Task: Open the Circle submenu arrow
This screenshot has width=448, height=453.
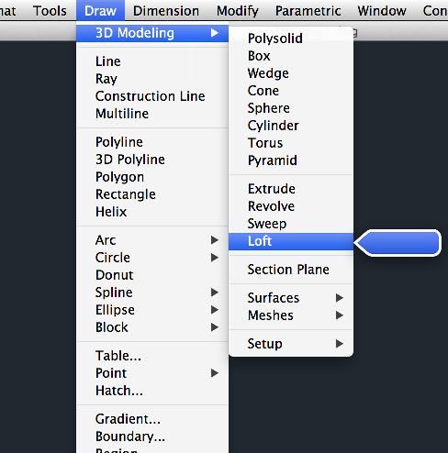Action: 215,258
